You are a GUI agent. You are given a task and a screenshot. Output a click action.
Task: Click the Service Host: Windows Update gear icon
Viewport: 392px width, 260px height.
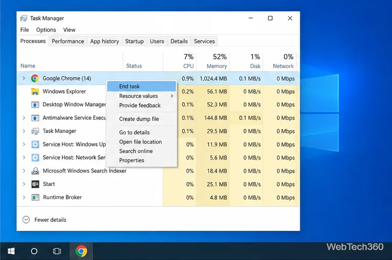pos(35,144)
